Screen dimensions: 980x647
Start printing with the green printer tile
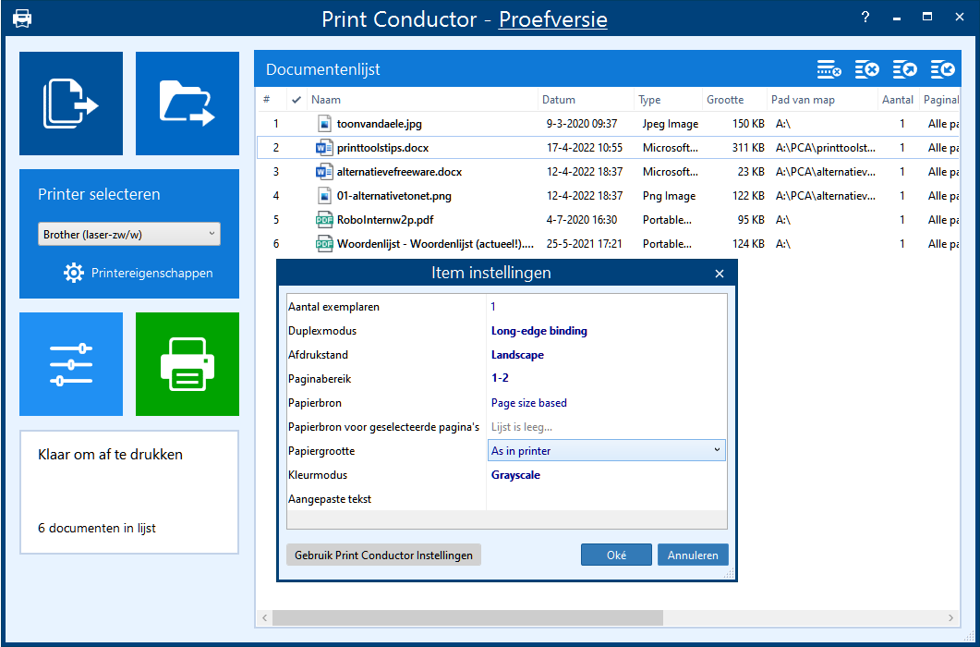pos(188,364)
